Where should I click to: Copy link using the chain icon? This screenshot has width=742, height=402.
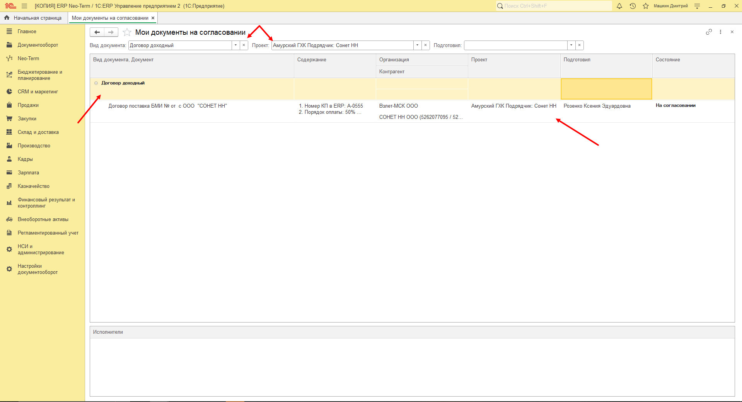(x=709, y=32)
